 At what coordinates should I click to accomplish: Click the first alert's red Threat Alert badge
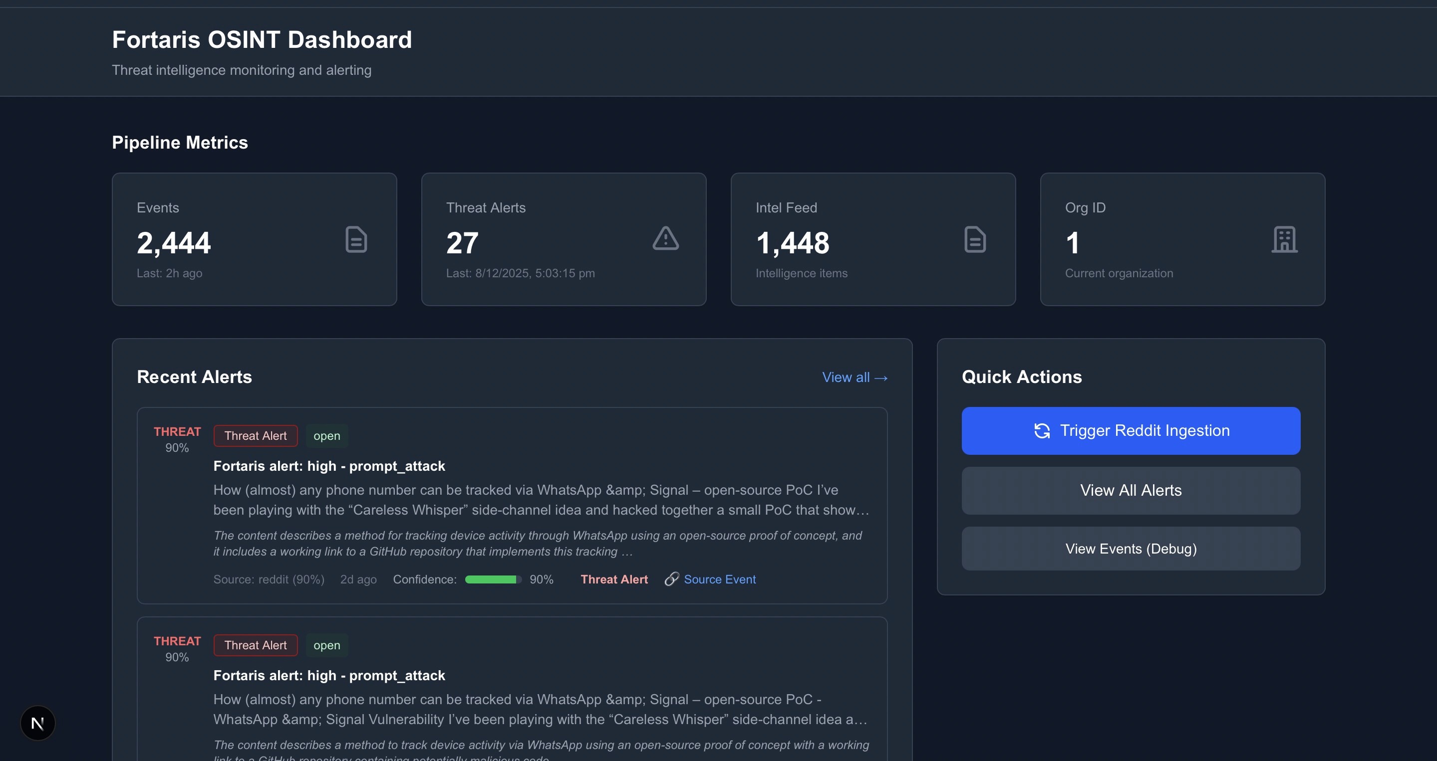coord(256,436)
